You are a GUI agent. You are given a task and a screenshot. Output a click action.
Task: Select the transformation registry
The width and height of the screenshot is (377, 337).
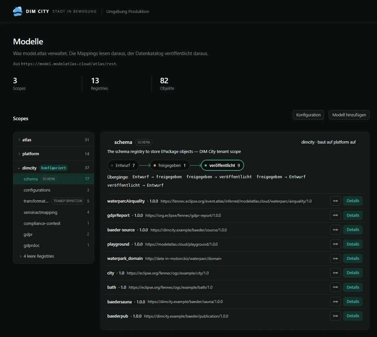point(53,201)
